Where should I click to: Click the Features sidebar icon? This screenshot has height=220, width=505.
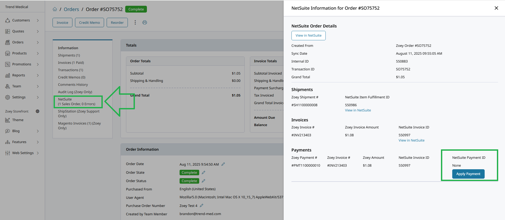(8, 142)
